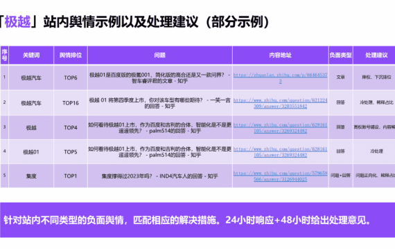
Task: Click the 序号 column header
Action: click(x=5, y=55)
